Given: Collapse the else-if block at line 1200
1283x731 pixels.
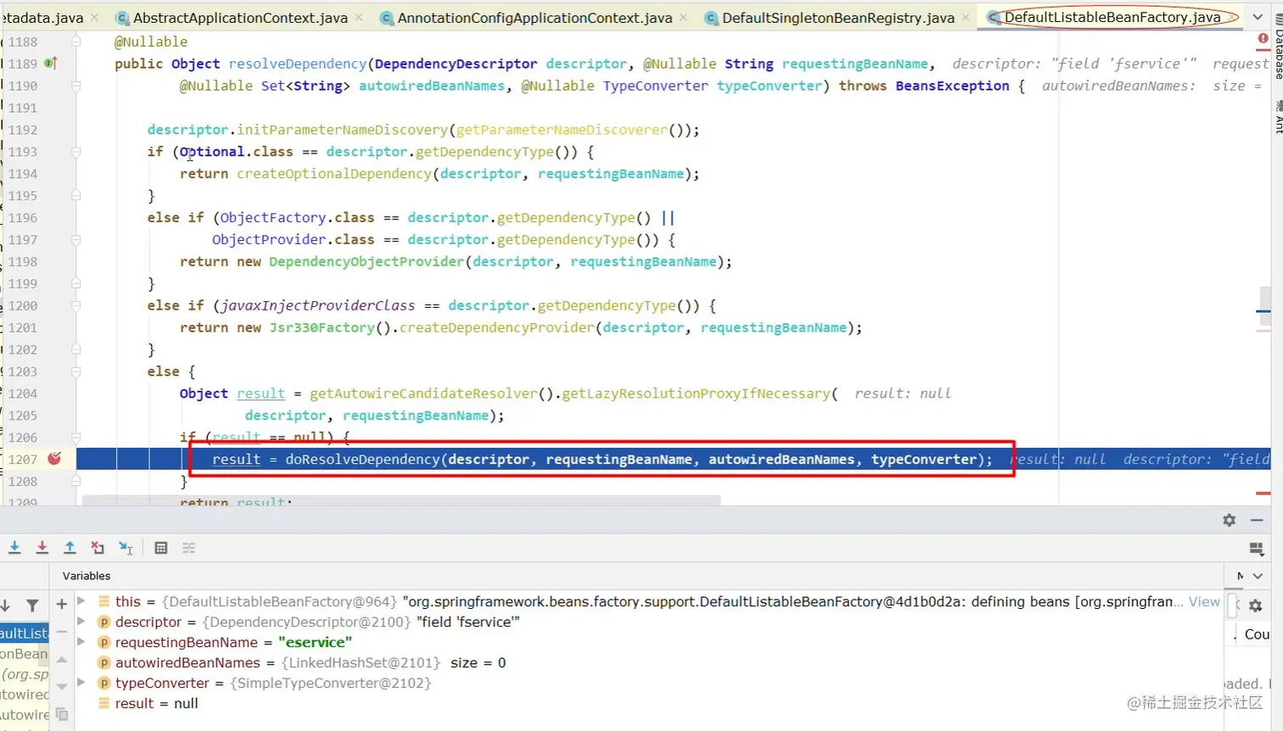Looking at the screenshot, I should (76, 305).
